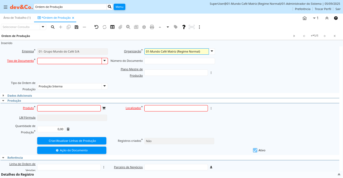The height and width of the screenshot is (178, 343).
Task: Click the shopping cart icon next to Produto
Action: click(x=104, y=108)
